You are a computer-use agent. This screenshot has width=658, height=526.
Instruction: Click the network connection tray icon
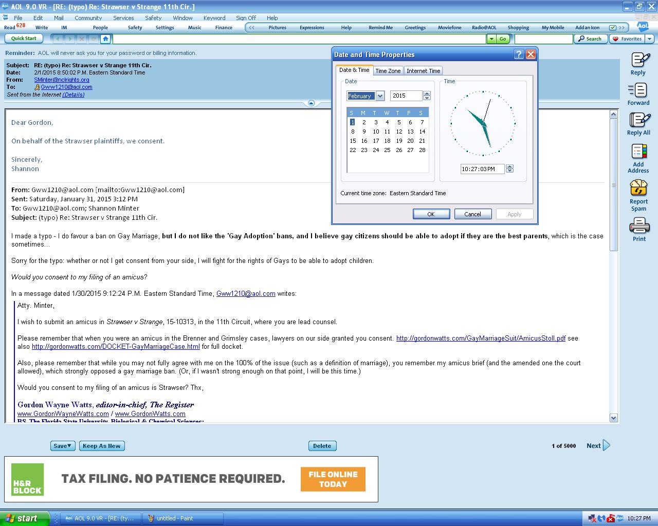click(x=592, y=518)
